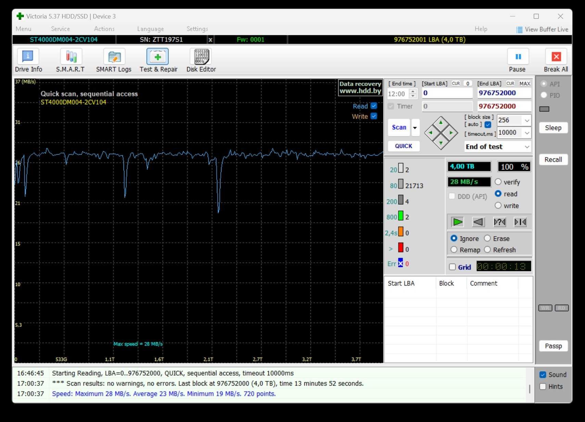The width and height of the screenshot is (585, 422).
Task: Select the Erase radio option
Action: coord(487,238)
